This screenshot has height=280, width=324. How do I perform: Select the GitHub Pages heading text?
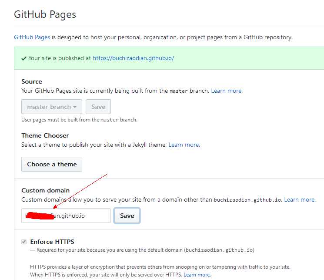coord(45,14)
